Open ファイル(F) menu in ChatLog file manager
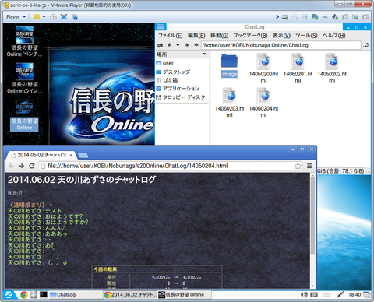374x302 pixels. coord(171,36)
